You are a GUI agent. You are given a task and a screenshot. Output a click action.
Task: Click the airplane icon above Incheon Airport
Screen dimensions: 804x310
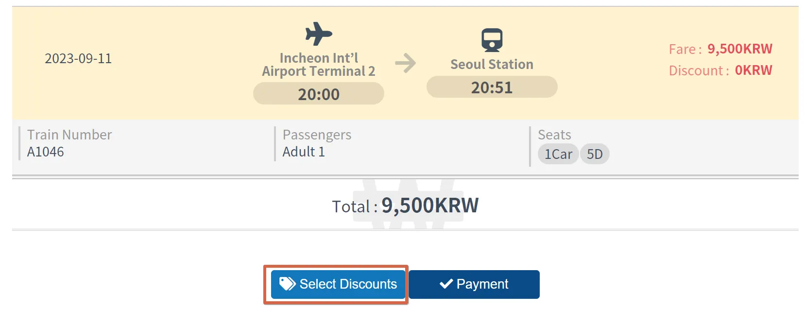319,34
